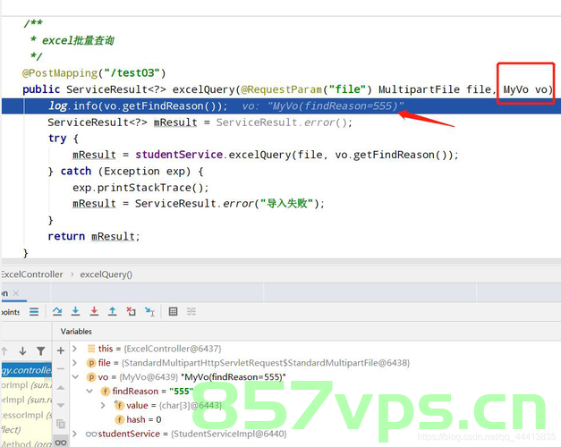Move watch down with triangle icon
Viewport: 561px width, 447px height.
[x=61, y=405]
